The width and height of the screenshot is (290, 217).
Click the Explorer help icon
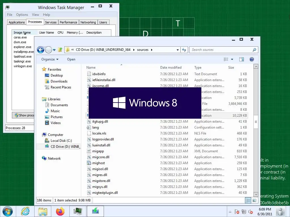point(251,59)
